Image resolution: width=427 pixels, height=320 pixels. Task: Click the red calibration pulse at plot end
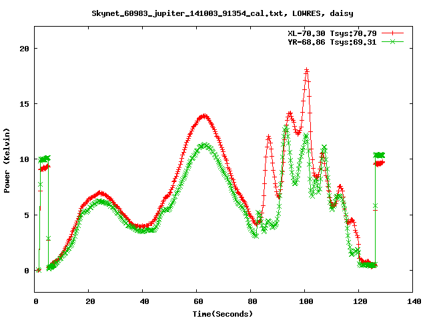(379, 163)
